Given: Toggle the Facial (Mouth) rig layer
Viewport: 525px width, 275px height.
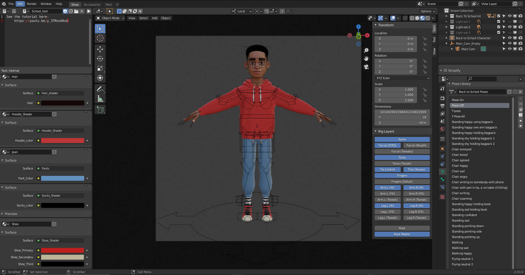Looking at the screenshot, I should pyautogui.click(x=416, y=145).
